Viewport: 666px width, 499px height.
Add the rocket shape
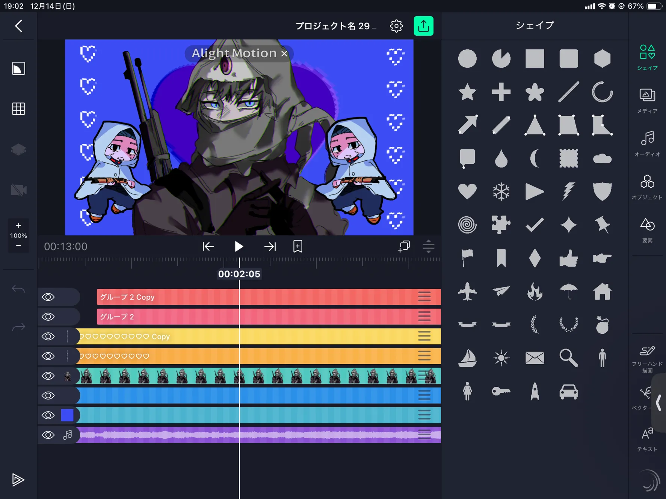535,391
